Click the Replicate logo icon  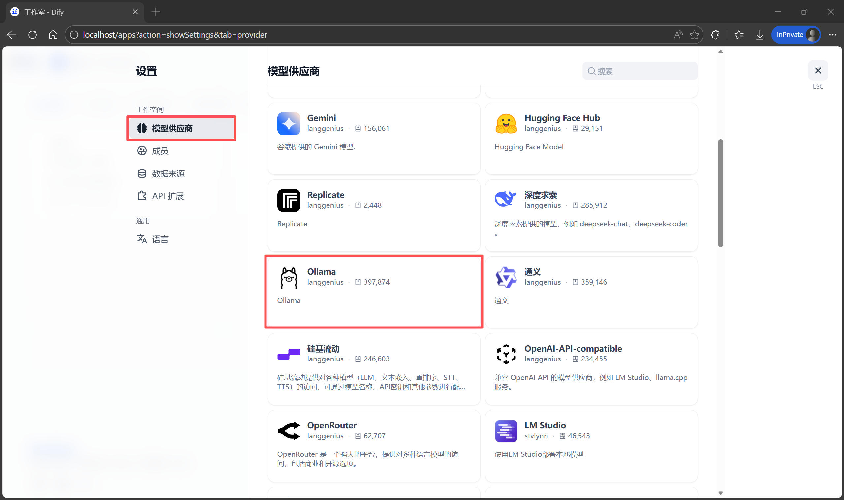pos(288,201)
